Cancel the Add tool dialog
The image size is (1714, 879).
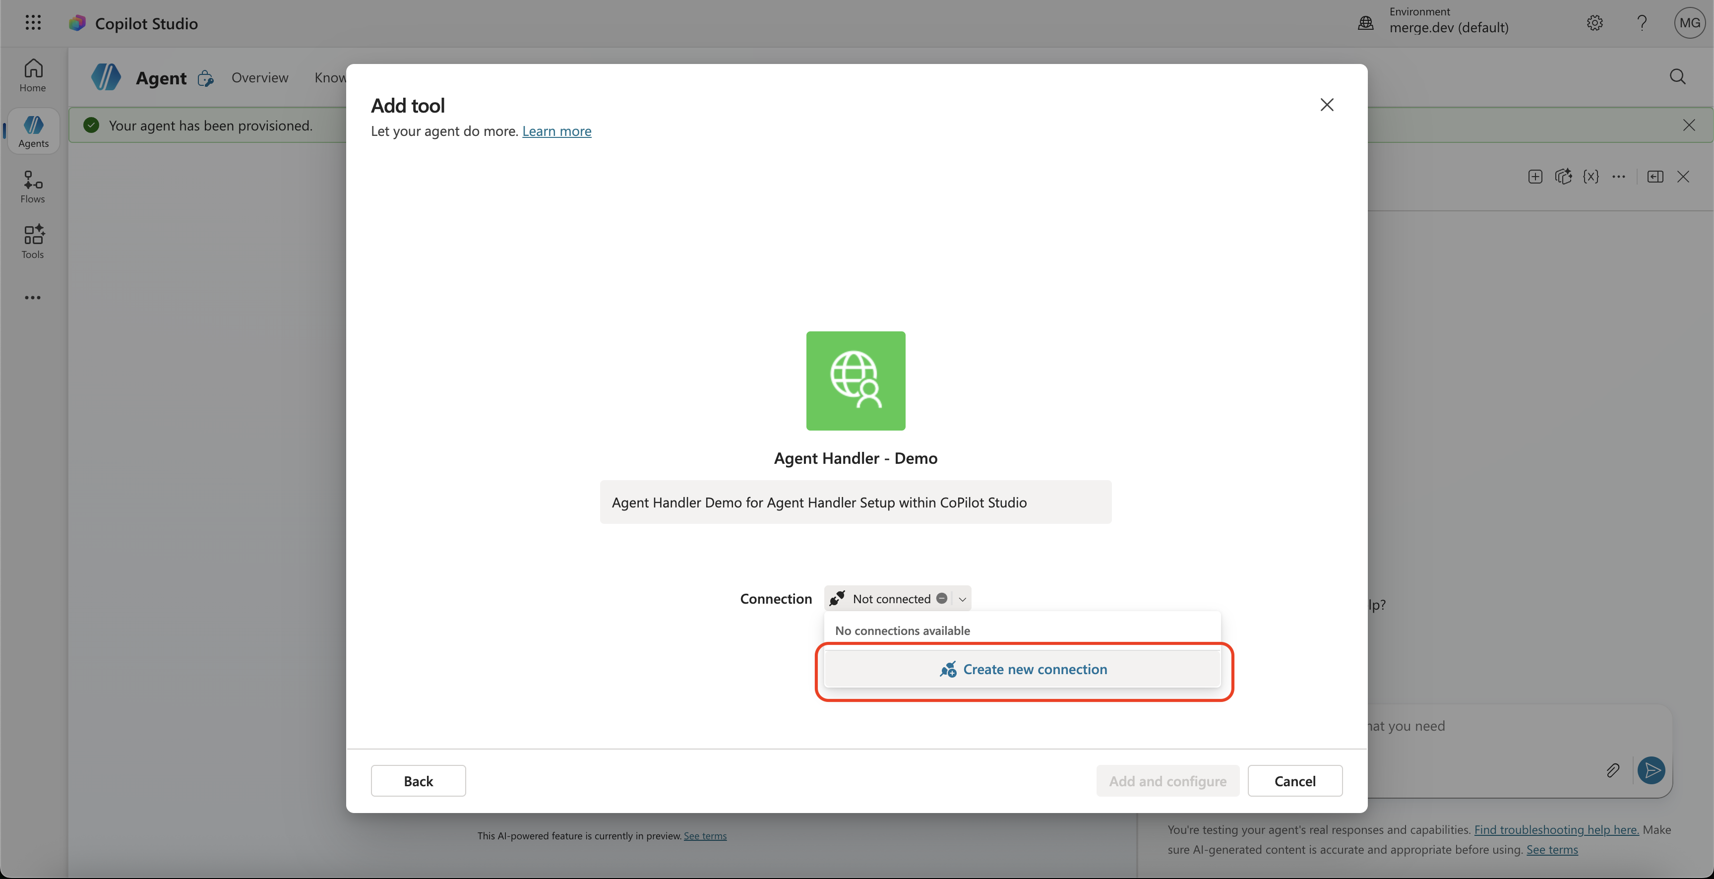(x=1295, y=780)
